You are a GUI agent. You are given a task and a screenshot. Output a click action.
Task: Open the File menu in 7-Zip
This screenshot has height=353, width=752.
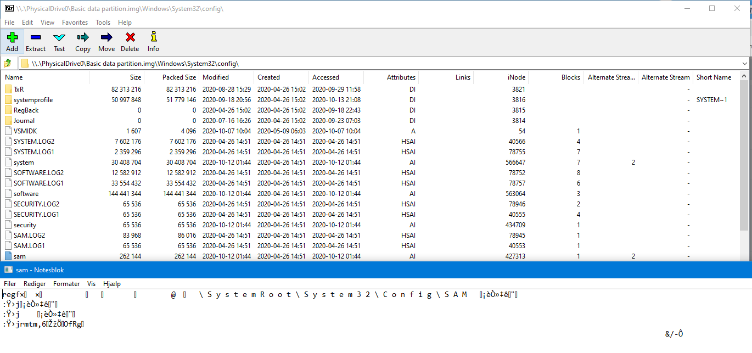pos(9,23)
